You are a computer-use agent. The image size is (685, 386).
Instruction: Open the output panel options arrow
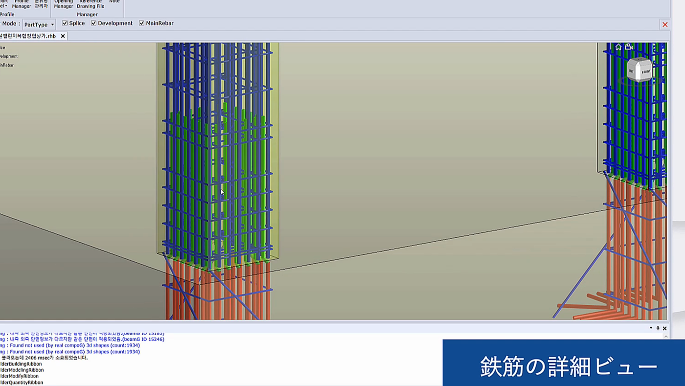click(x=651, y=328)
